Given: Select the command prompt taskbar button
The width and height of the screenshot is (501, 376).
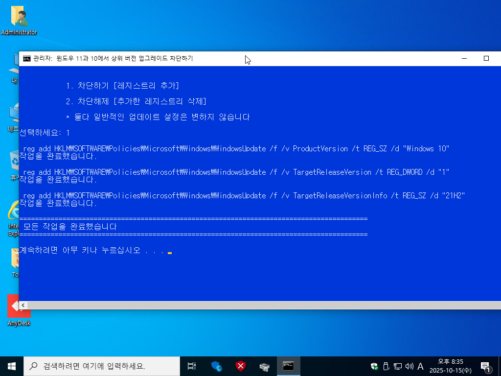Looking at the screenshot, I should pyautogui.click(x=288, y=366).
